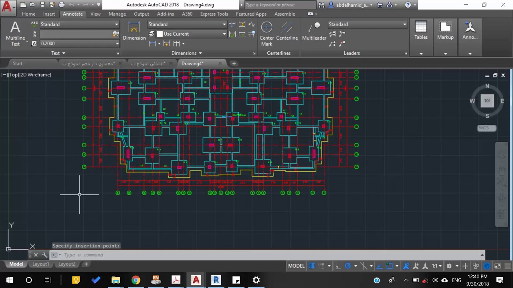Click the WCS label under ViewCube

pyautogui.click(x=487, y=128)
